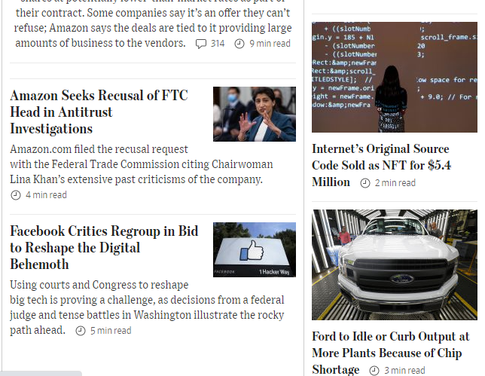Click the clock icon beside 5 min read
Viewport: 485px width, 376px height.
point(81,331)
